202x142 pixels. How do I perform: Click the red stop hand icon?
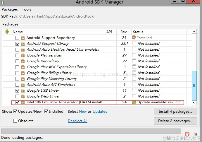click(x=187, y=134)
